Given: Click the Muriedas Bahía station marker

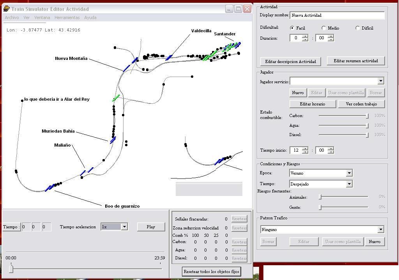Looking at the screenshot, I should [x=112, y=140].
